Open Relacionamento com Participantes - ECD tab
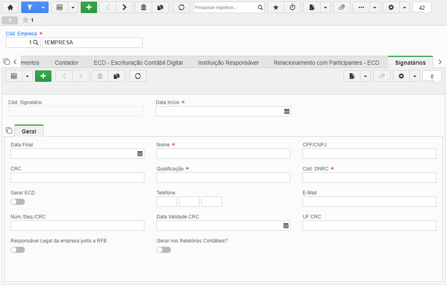The image size is (447, 286). pyautogui.click(x=326, y=63)
